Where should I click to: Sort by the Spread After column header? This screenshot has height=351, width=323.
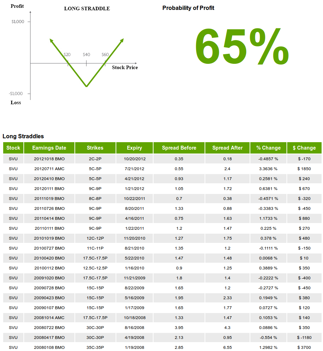(227, 148)
